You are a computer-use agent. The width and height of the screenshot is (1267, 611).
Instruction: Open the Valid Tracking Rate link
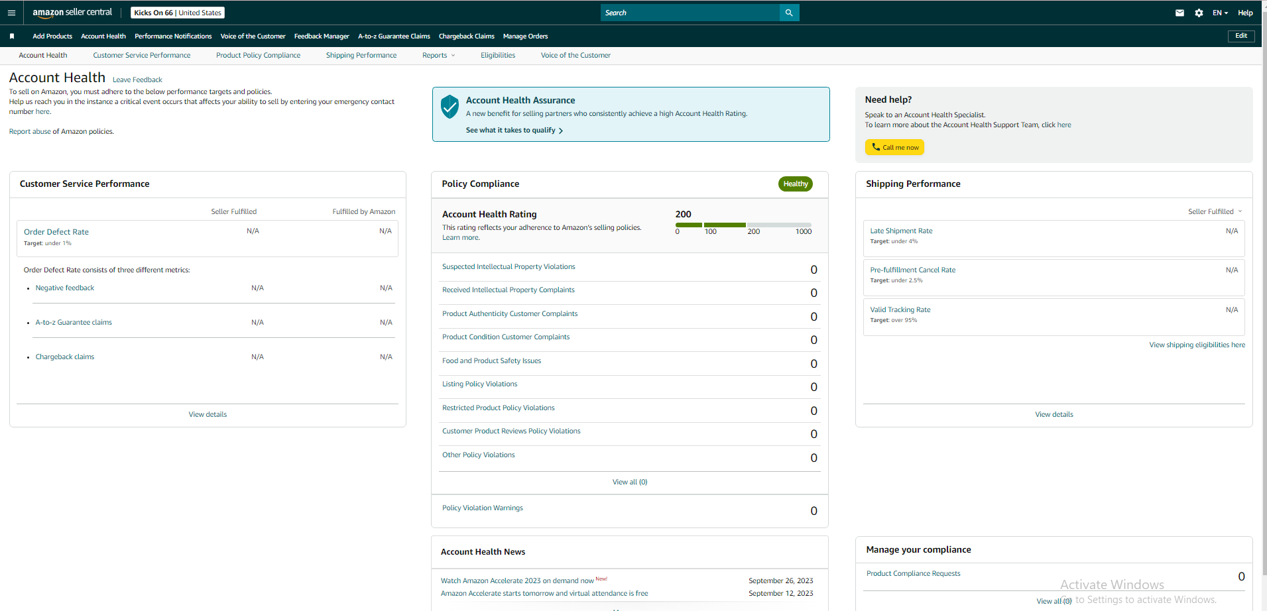pyautogui.click(x=900, y=310)
